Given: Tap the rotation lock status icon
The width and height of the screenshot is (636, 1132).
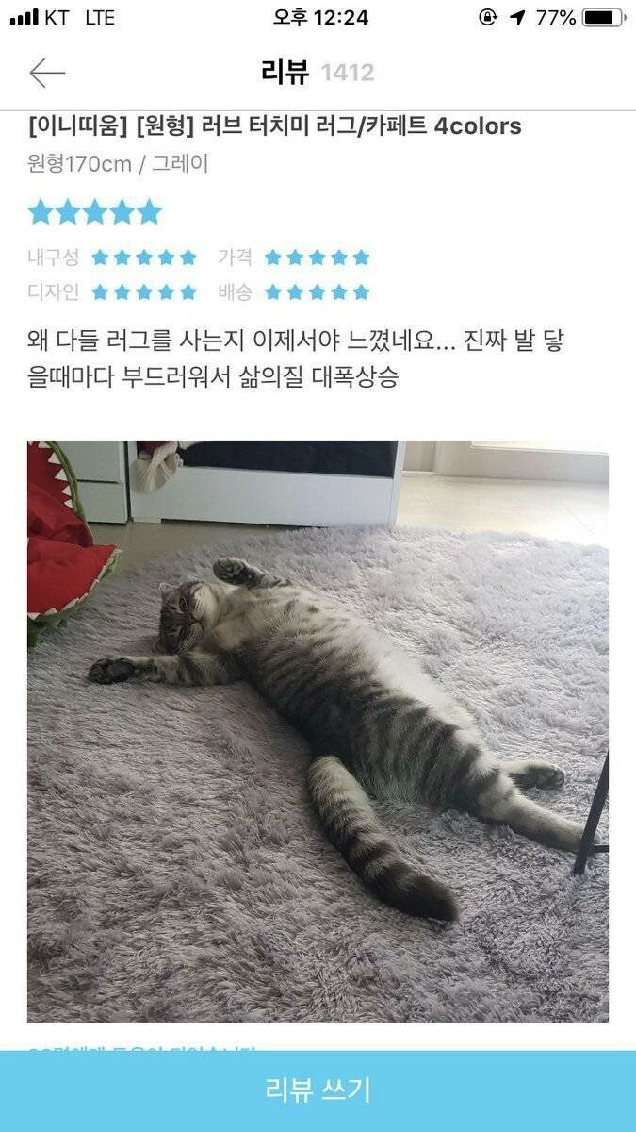Looking at the screenshot, I should (487, 18).
